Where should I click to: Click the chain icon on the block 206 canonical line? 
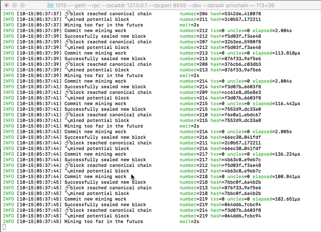tap(67, 14)
